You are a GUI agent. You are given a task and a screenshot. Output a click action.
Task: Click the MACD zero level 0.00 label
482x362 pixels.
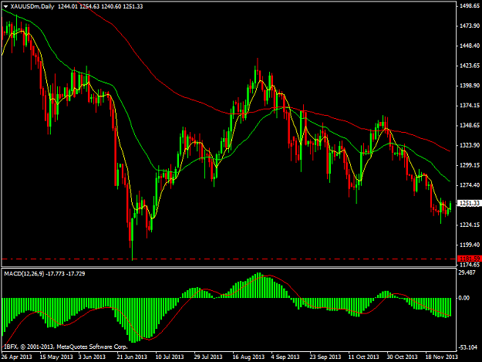pos(463,298)
